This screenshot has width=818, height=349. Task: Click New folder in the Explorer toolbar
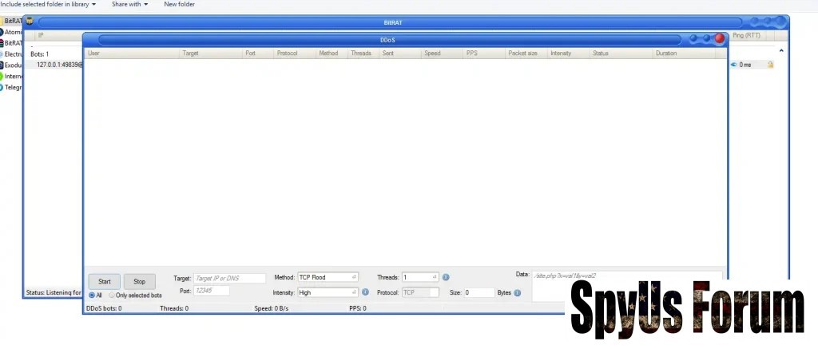tap(179, 5)
